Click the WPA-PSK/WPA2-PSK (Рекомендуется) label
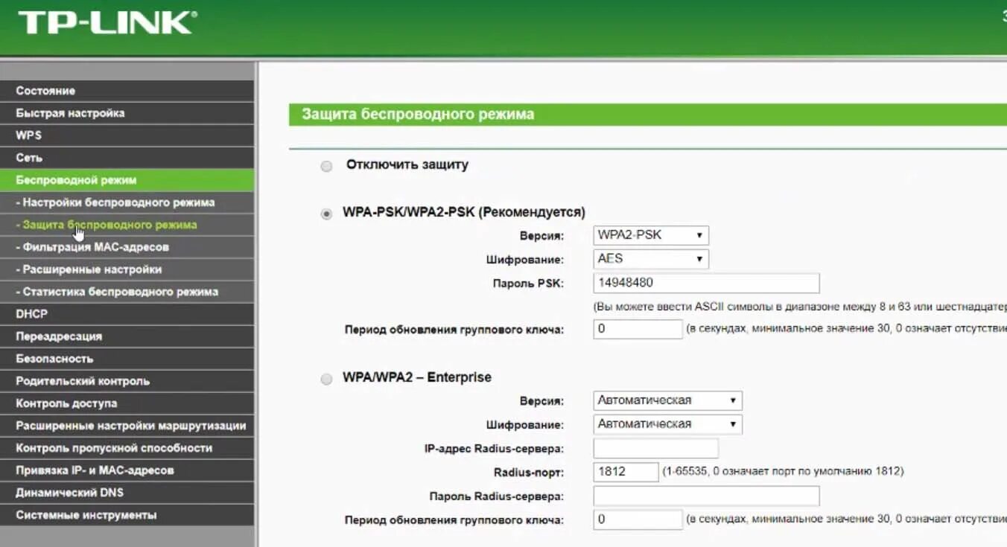The height and width of the screenshot is (547, 1007). [x=464, y=212]
